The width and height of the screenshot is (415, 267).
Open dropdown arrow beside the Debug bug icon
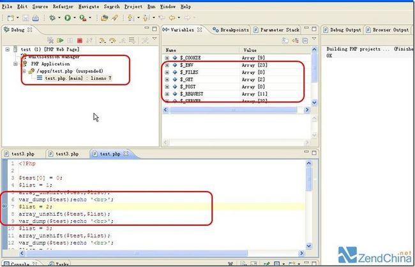coord(59,18)
